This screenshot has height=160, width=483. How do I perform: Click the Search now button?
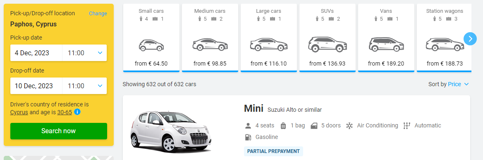tap(59, 131)
